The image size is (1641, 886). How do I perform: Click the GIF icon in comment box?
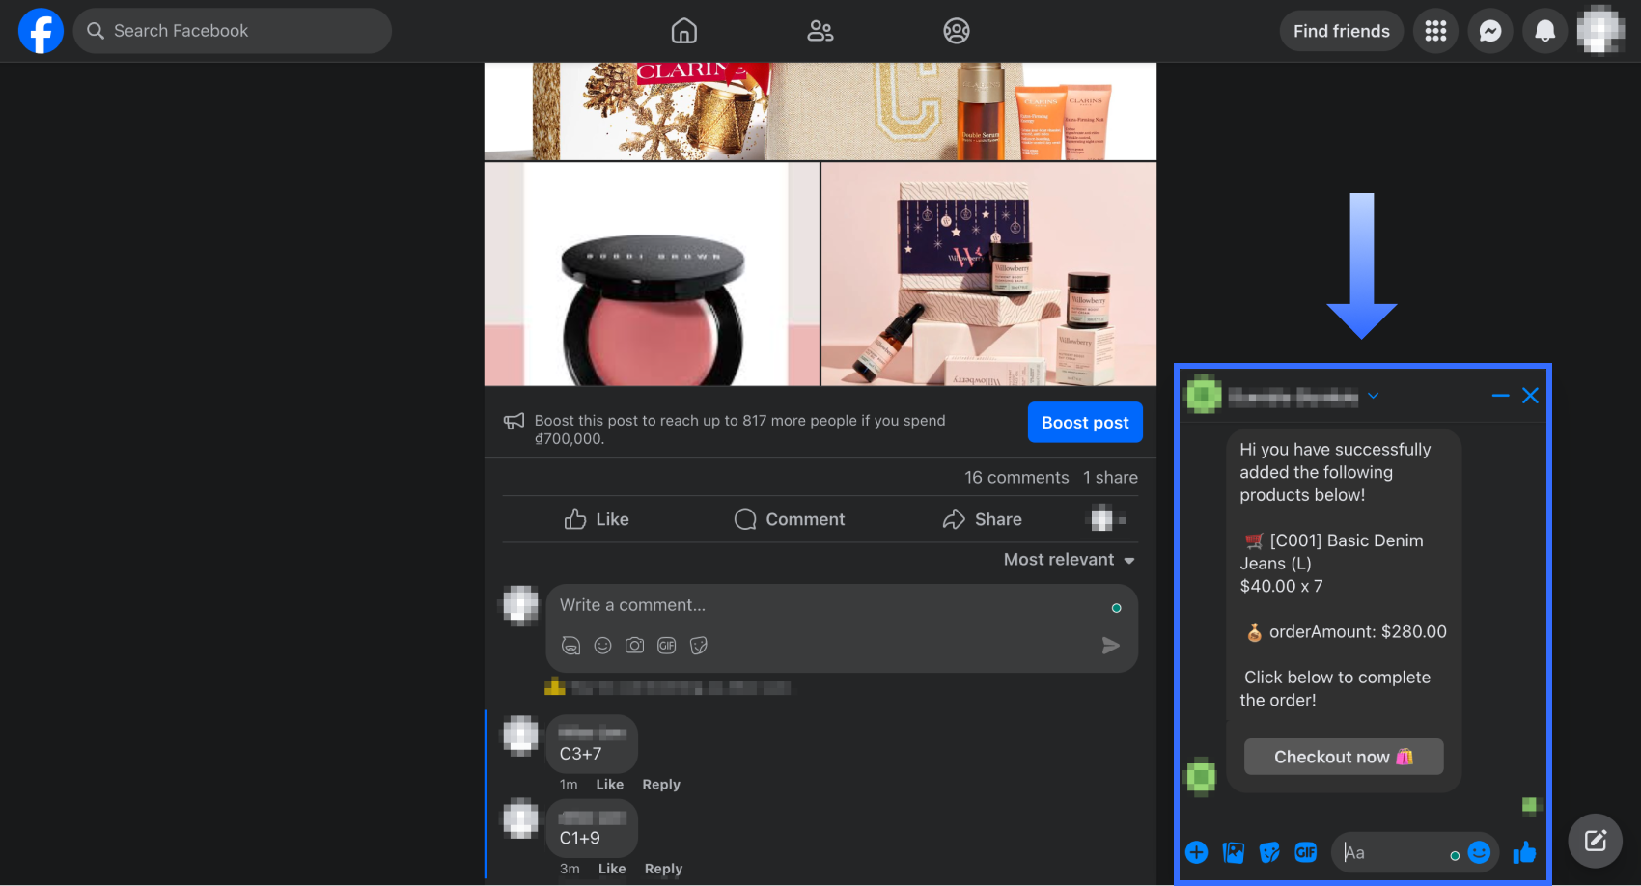click(x=666, y=646)
